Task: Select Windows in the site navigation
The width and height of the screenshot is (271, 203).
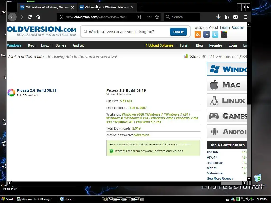Action: coord(14,45)
